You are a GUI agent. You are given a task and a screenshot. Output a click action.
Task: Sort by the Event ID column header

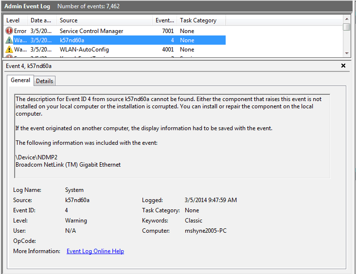click(165, 20)
